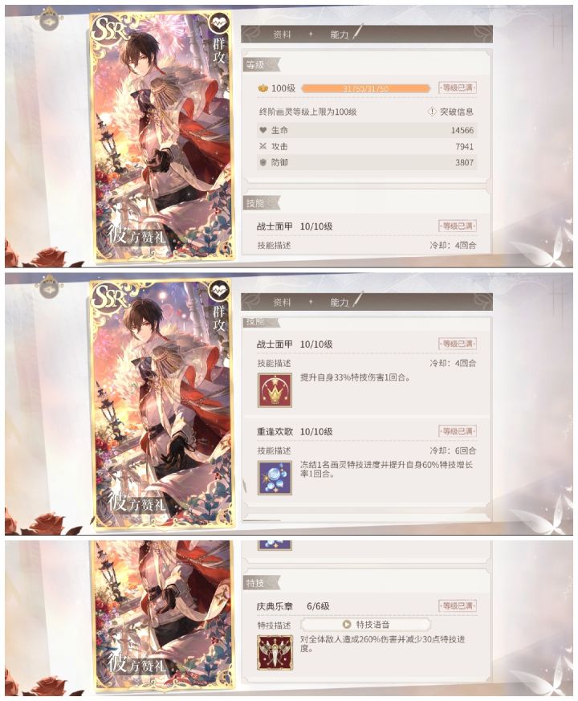Click the heartbeat icon on top card
Screen dimensions: 578x701
[219, 22]
